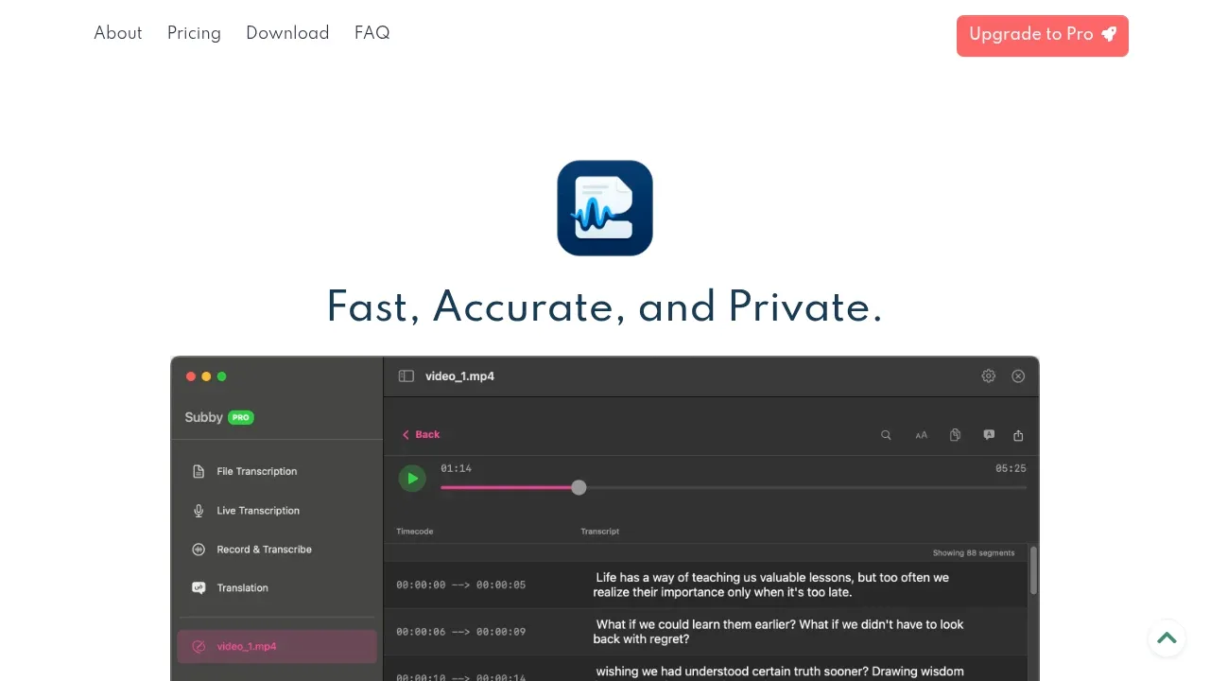Click the Record & Transcribe icon
This screenshot has width=1210, height=681.
tap(199, 549)
